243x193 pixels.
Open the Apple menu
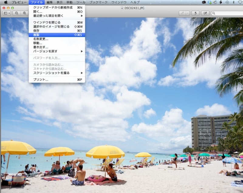[x=5, y=2]
